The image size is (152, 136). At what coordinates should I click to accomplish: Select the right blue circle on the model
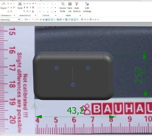pyautogui.click(x=88, y=68)
